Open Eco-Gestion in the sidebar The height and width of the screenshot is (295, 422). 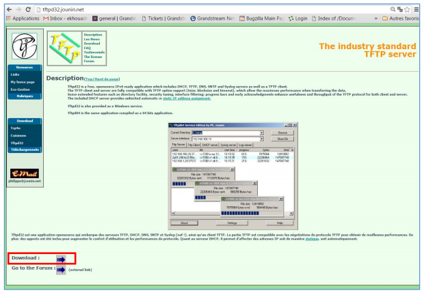pos(25,89)
